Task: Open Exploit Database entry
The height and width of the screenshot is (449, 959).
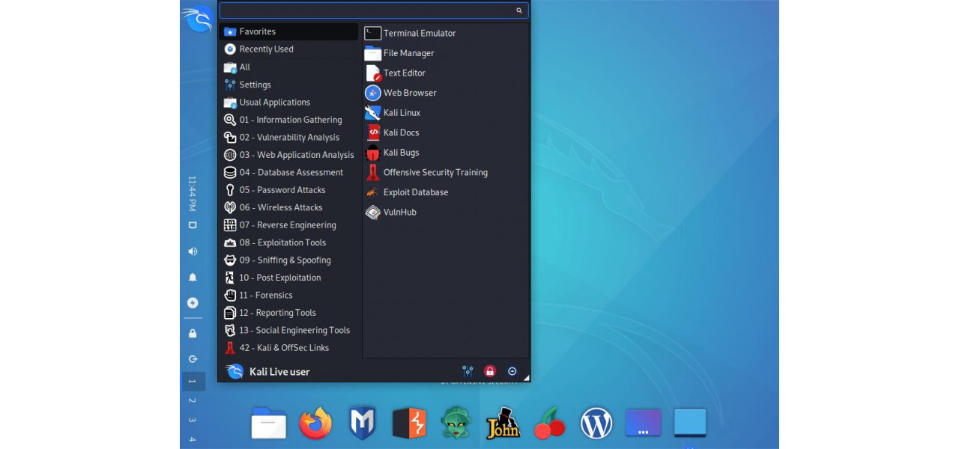Action: [x=445, y=192]
